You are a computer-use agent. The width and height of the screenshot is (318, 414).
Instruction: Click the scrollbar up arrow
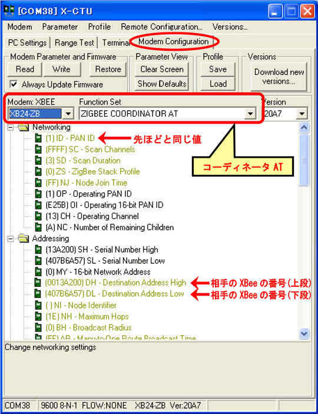[x=304, y=128]
